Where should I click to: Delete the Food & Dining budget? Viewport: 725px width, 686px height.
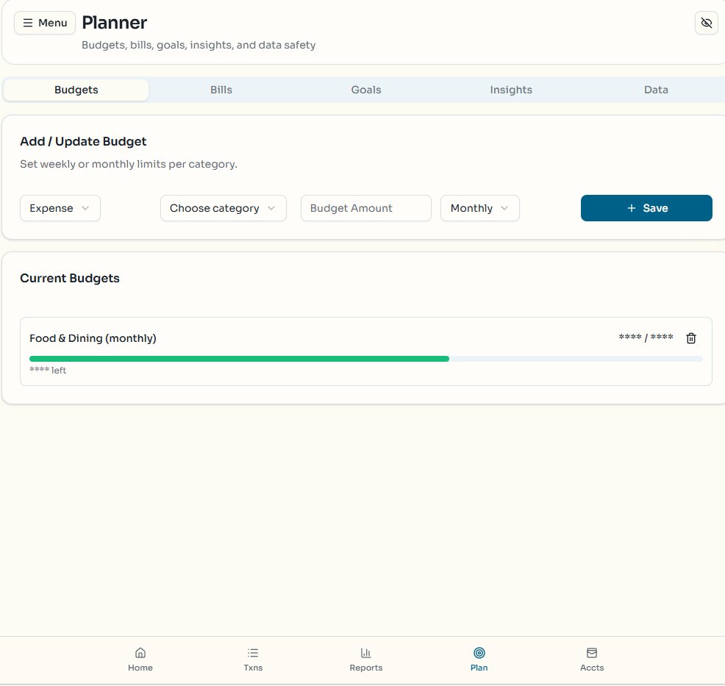pyautogui.click(x=690, y=338)
